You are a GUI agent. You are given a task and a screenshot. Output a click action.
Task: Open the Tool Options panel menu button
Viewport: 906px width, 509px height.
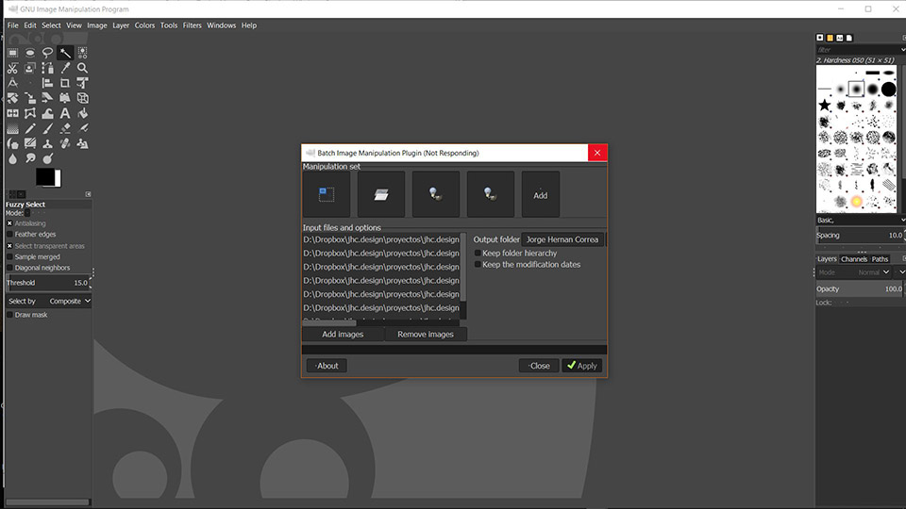pos(89,194)
